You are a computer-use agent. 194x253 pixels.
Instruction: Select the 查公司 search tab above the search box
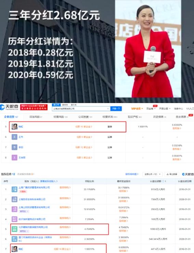tap(56, 105)
